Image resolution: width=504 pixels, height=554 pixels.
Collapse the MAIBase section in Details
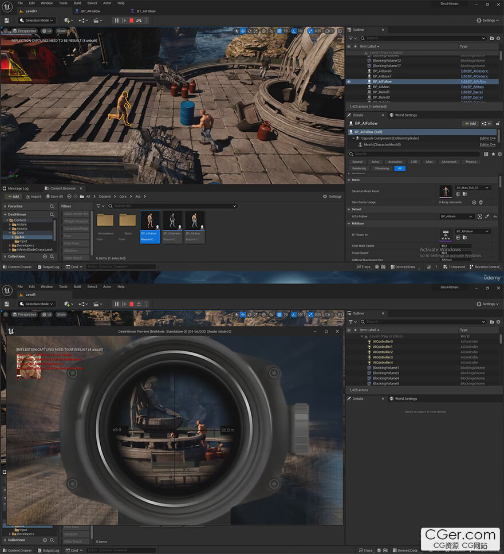pyautogui.click(x=349, y=223)
